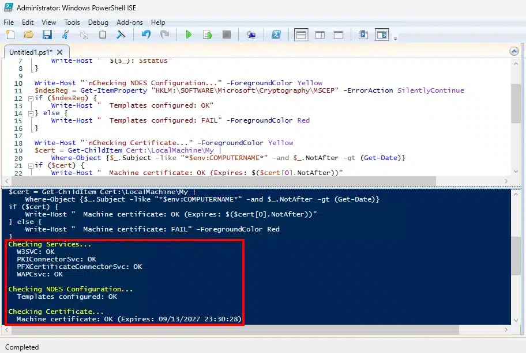Image resolution: width=526 pixels, height=353 pixels.
Task: Save the script using floppy disk icon
Action: (x=47, y=35)
